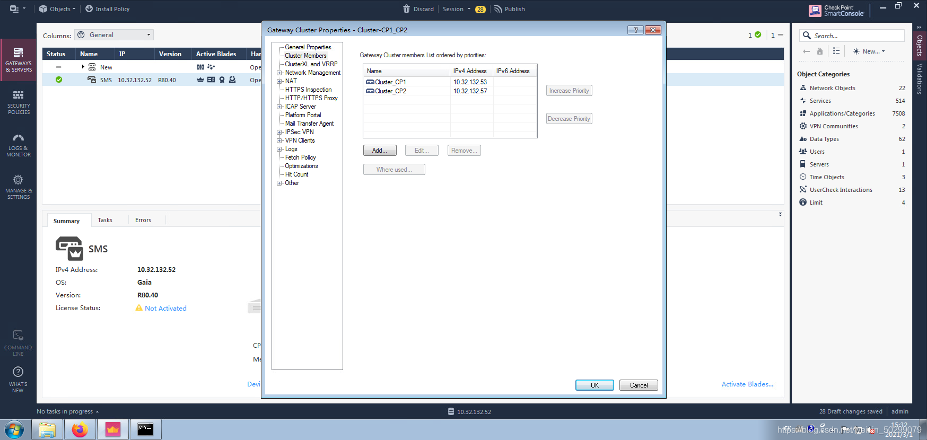Open the Command Line tool
The image size is (927, 440).
(x=18, y=343)
